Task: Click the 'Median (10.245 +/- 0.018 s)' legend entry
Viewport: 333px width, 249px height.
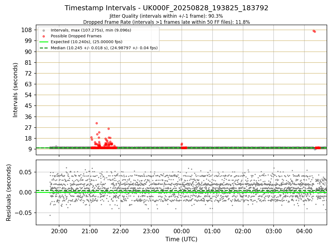Action: click(x=104, y=48)
